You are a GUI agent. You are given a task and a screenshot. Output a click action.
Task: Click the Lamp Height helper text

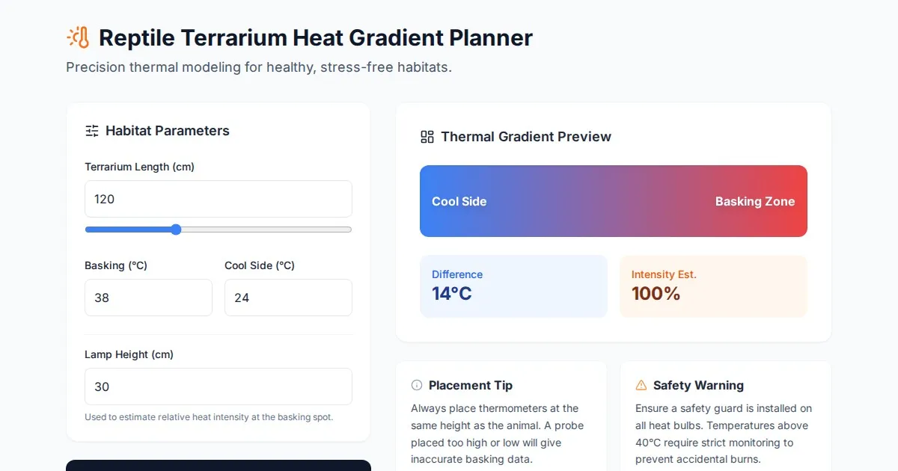209,417
